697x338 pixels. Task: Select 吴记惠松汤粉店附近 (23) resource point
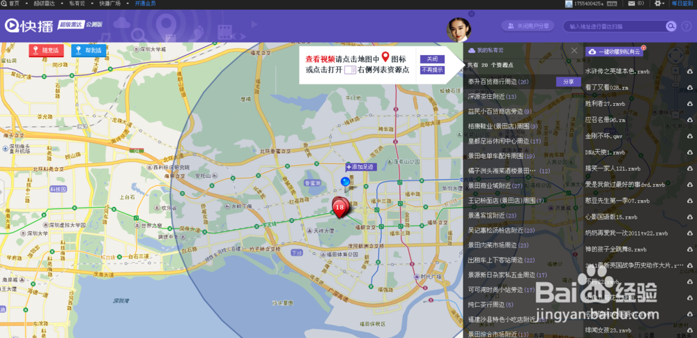coord(501,231)
